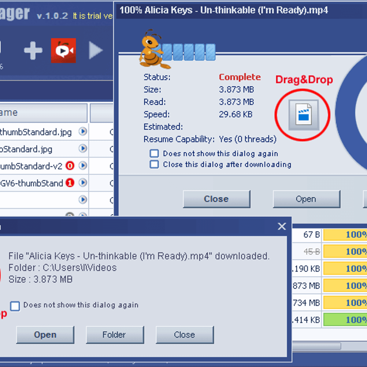Click the 29.68 KB speed value
This screenshot has width=367, height=367.
click(235, 114)
